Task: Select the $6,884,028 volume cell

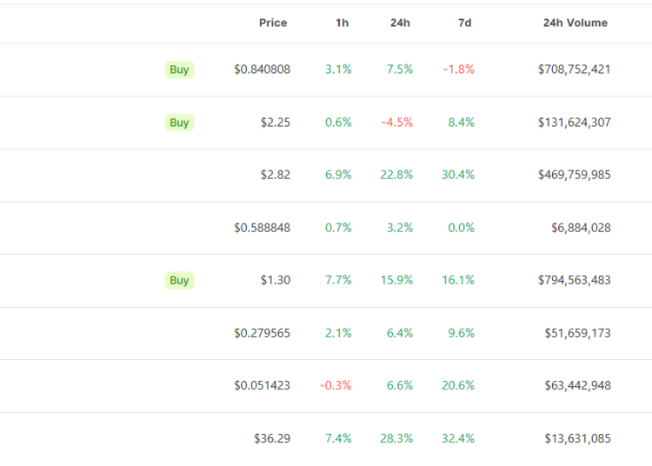Action: 581,228
